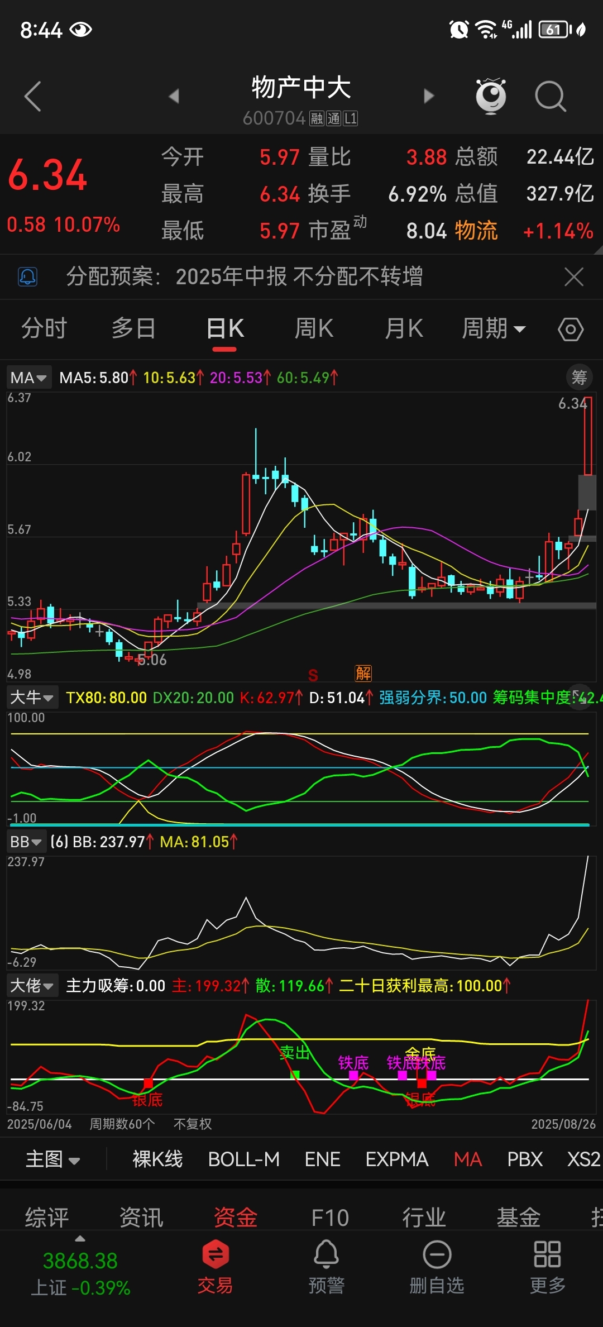603x1327 pixels.
Task: Open the 资讯 tab
Action: point(141,1218)
